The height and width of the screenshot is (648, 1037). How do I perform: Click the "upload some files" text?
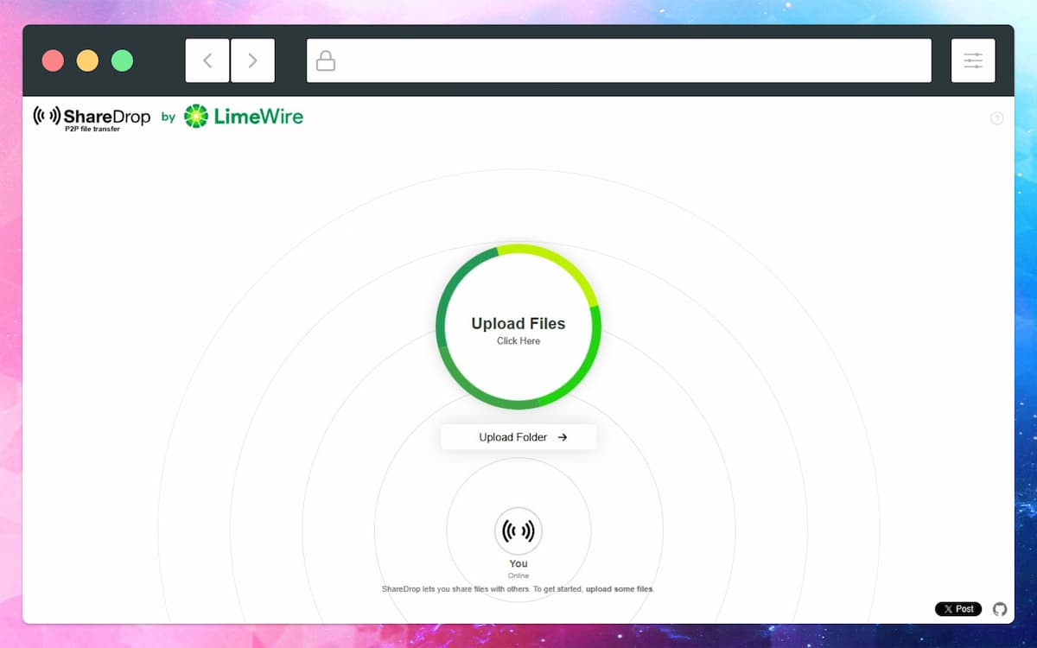click(x=620, y=589)
